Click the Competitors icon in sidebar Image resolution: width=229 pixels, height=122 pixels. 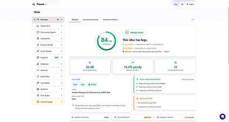(x=38, y=38)
